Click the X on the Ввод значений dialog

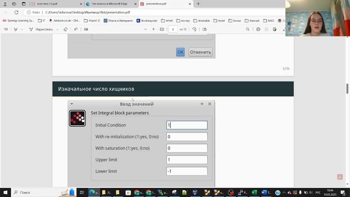pos(209,104)
